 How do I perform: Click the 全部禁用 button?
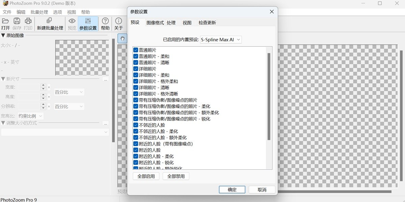tap(176, 176)
